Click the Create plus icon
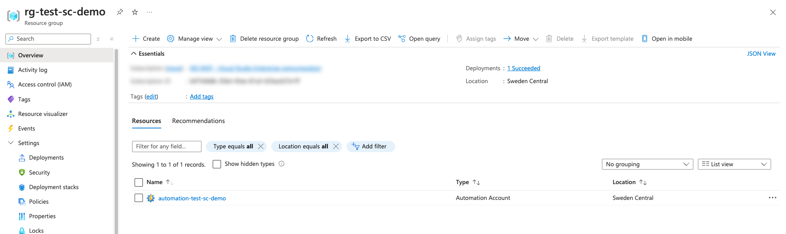 135,39
